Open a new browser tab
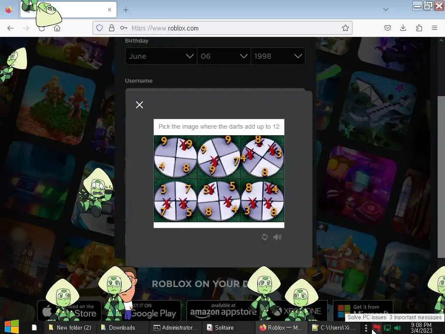This screenshot has width=445, height=334. click(126, 10)
